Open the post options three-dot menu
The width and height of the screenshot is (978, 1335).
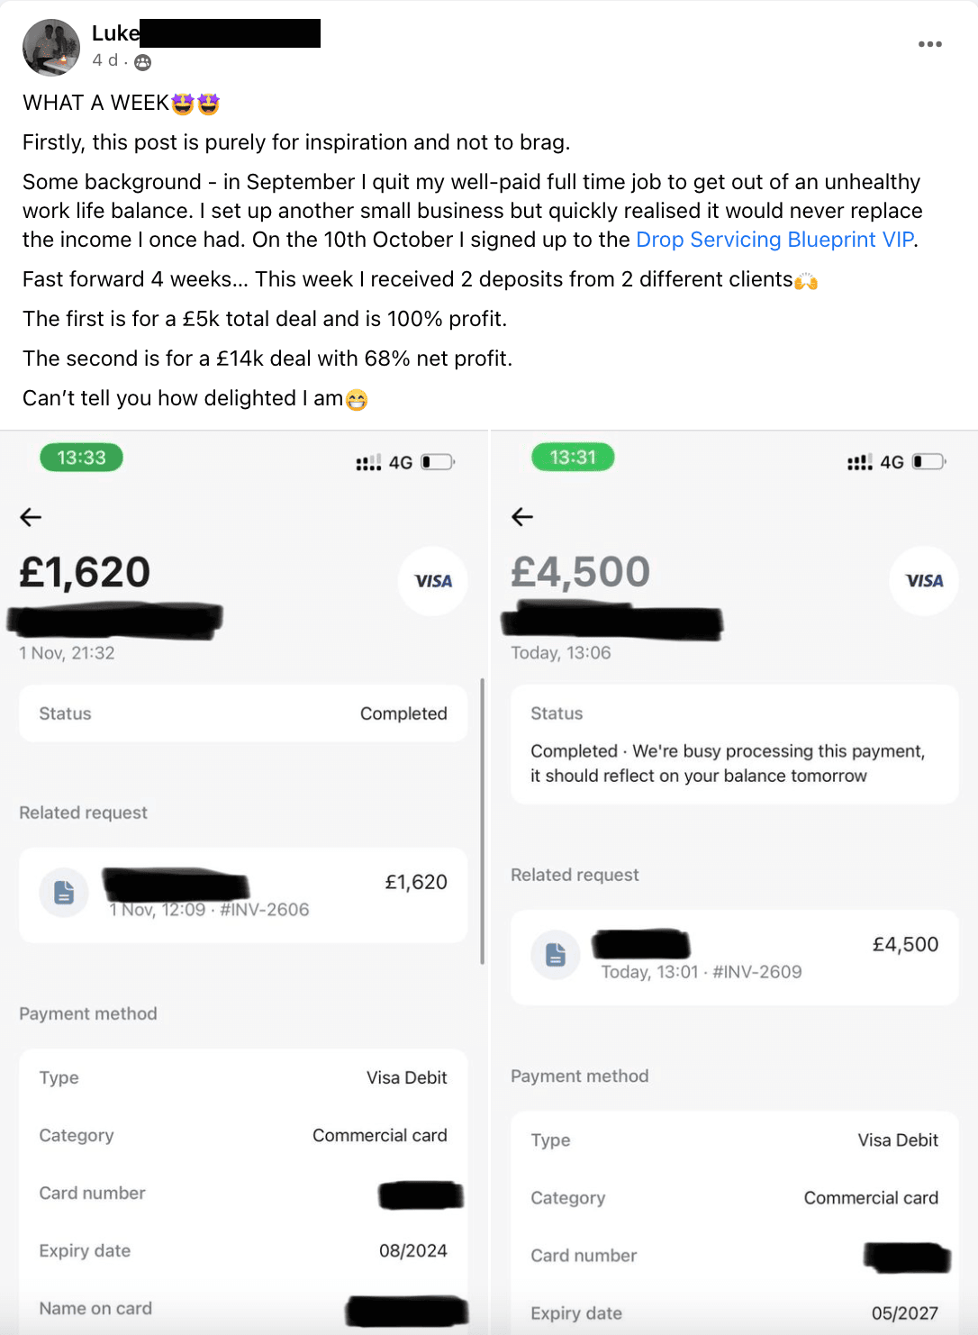point(929,44)
